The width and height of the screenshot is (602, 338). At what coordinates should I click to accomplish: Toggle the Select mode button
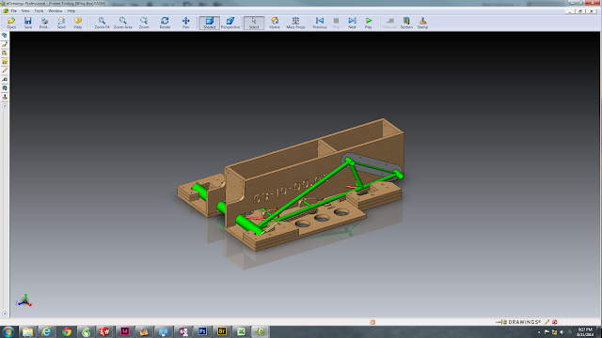click(x=254, y=23)
